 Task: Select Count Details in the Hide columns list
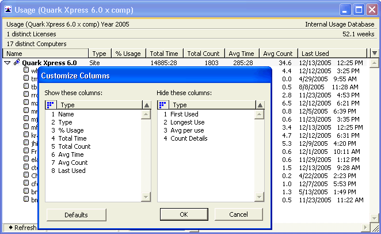(x=189, y=138)
